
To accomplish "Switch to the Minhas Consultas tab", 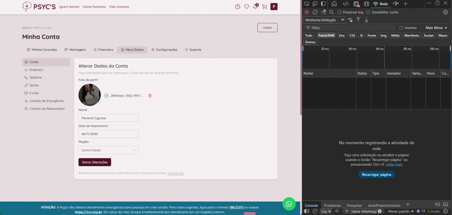I will click(42, 50).
